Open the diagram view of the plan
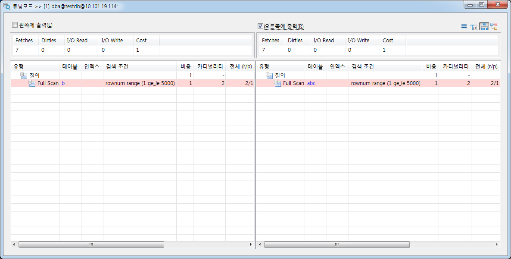Viewport: 511px width, 259px height. [x=494, y=26]
